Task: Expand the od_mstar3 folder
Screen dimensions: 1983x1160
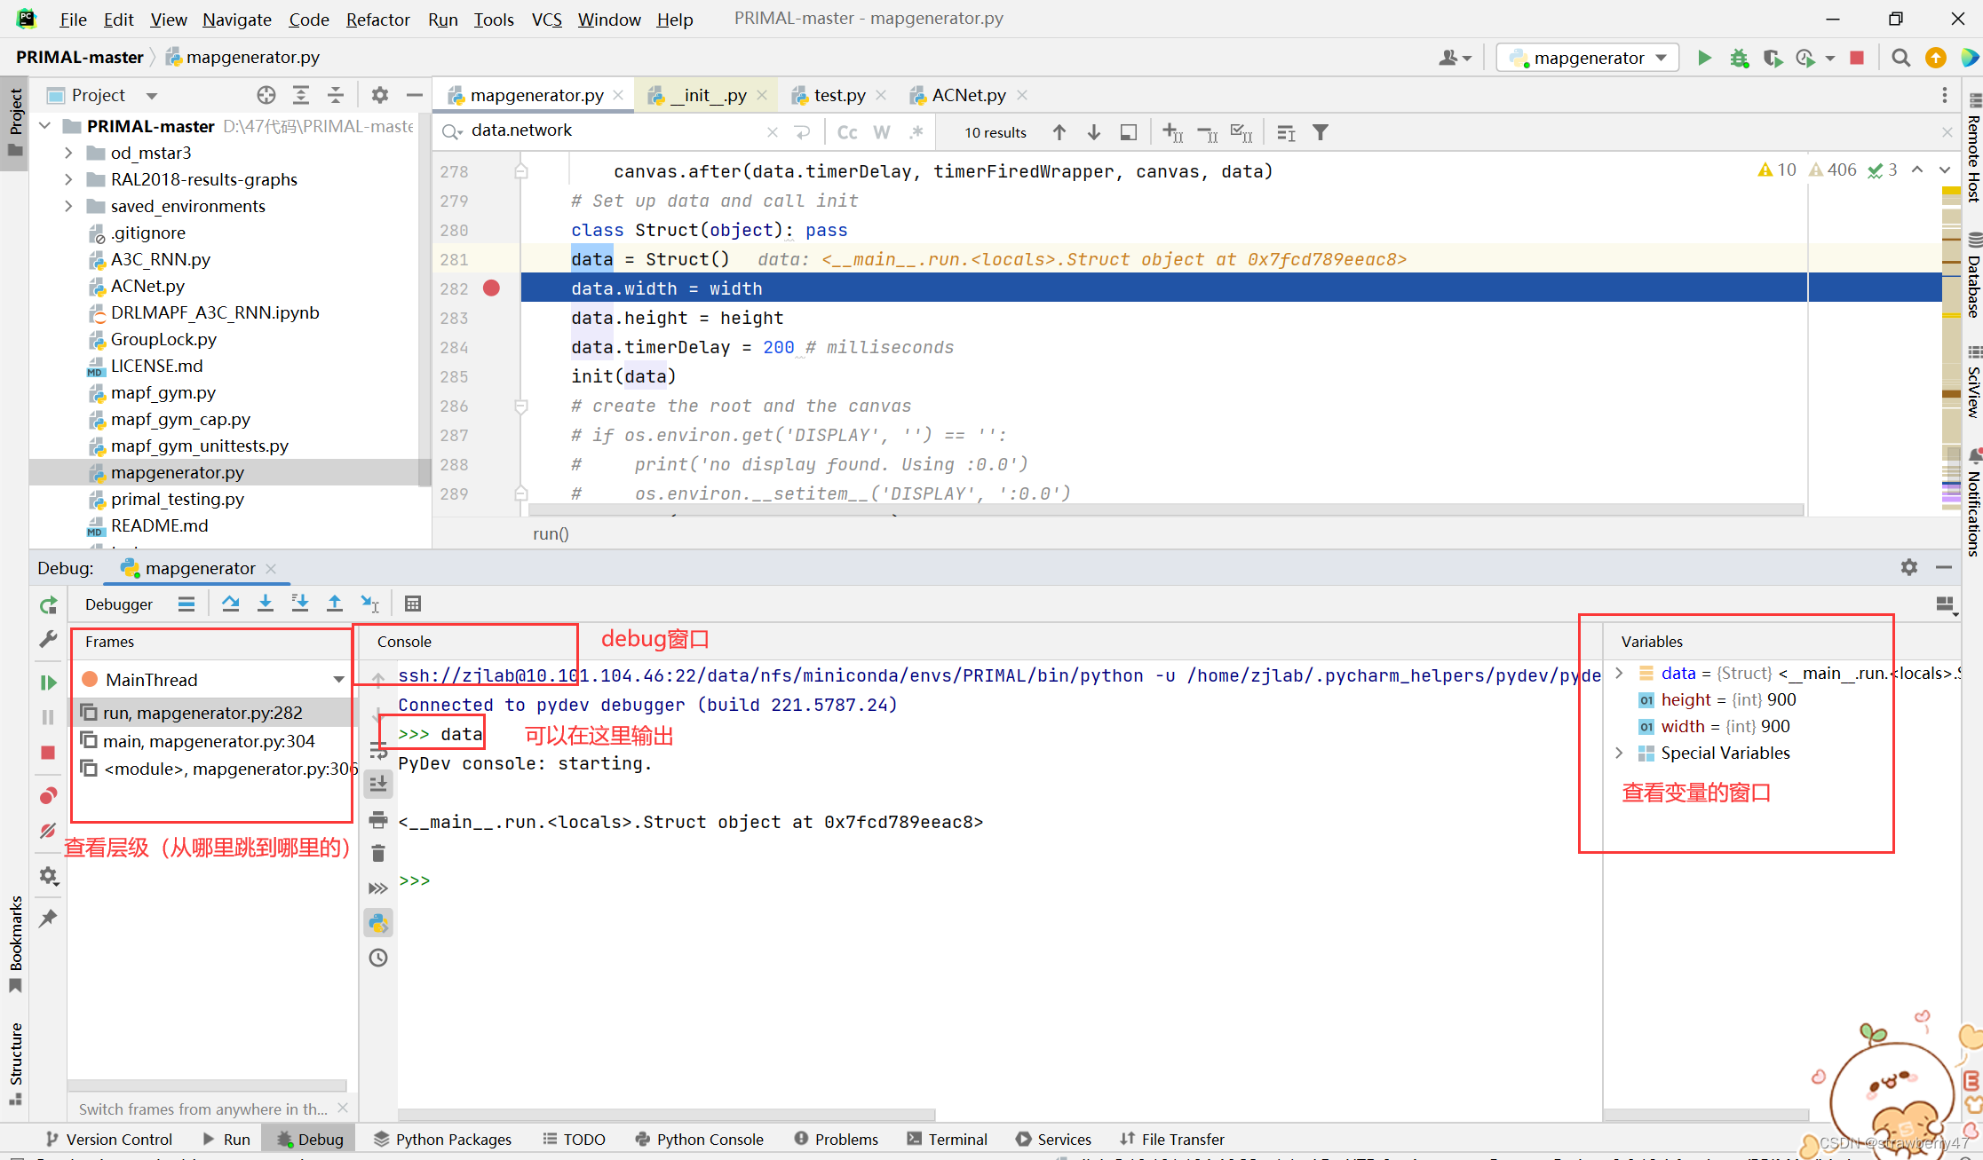Action: [x=68, y=153]
